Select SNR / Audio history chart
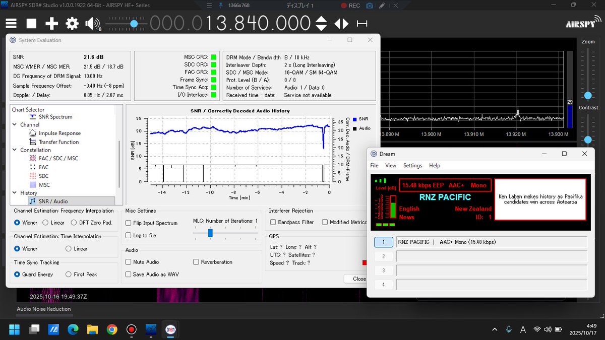The height and width of the screenshot is (340, 605). pos(53,201)
